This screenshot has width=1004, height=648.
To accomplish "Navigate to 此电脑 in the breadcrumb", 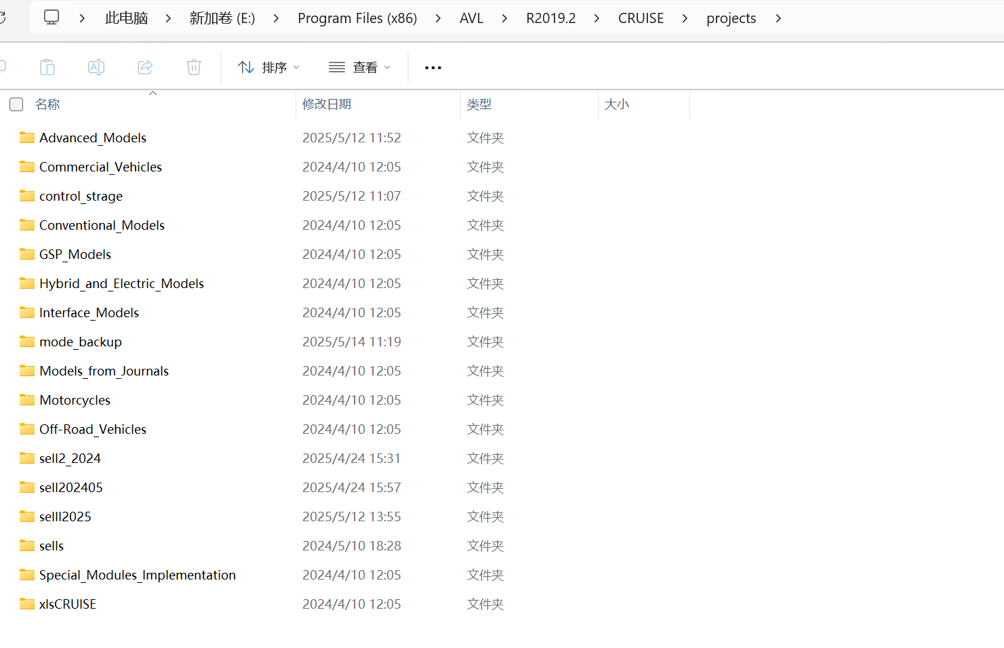I will [126, 18].
